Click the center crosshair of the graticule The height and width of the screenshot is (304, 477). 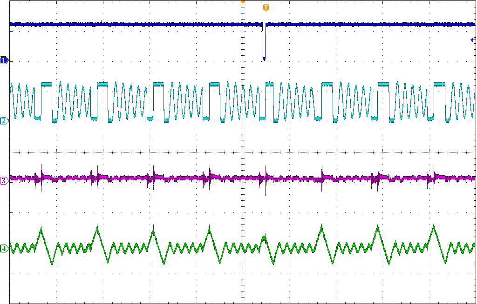point(242,152)
